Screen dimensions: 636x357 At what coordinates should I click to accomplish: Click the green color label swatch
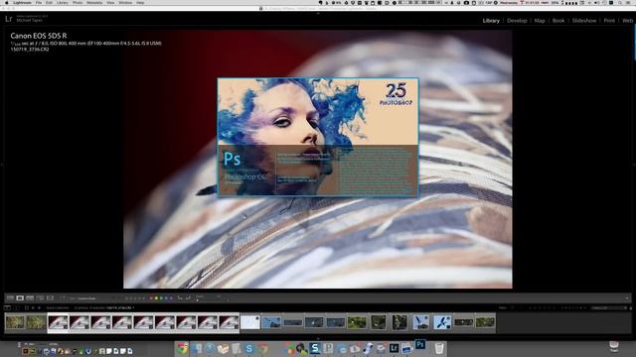pyautogui.click(x=161, y=298)
